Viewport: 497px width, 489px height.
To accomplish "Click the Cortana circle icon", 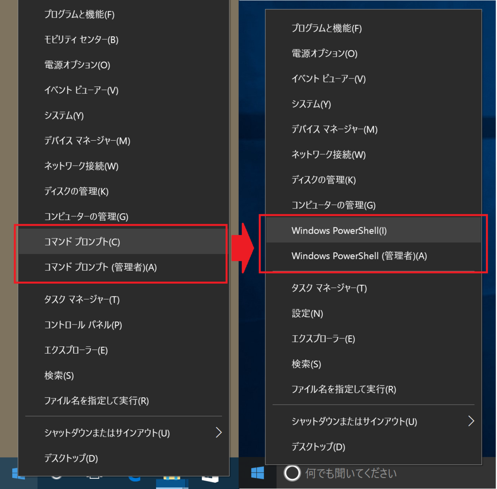I will (x=292, y=473).
